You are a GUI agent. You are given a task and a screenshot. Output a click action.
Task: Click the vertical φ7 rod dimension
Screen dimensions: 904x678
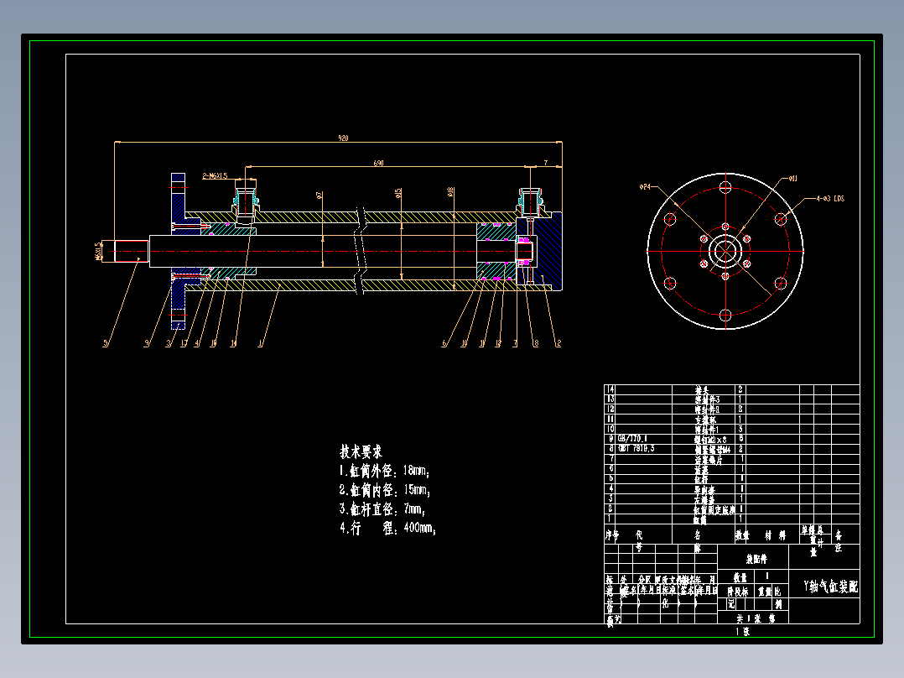pos(320,195)
